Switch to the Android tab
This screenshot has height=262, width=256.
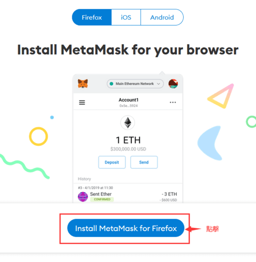[x=162, y=17]
